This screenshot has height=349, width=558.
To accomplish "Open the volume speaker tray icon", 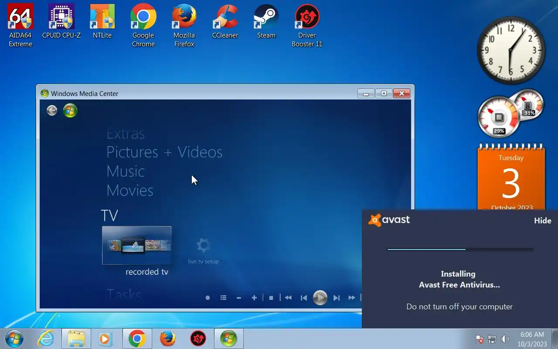I will 505,339.
